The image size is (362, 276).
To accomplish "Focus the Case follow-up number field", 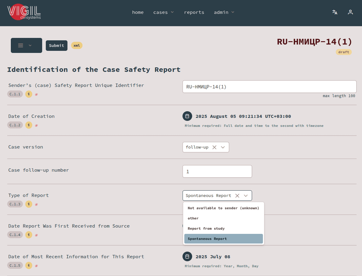I will click(217, 171).
